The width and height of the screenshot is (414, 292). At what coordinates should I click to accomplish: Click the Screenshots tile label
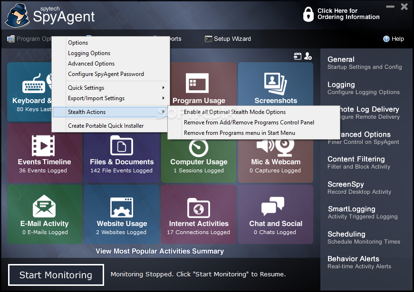point(276,101)
